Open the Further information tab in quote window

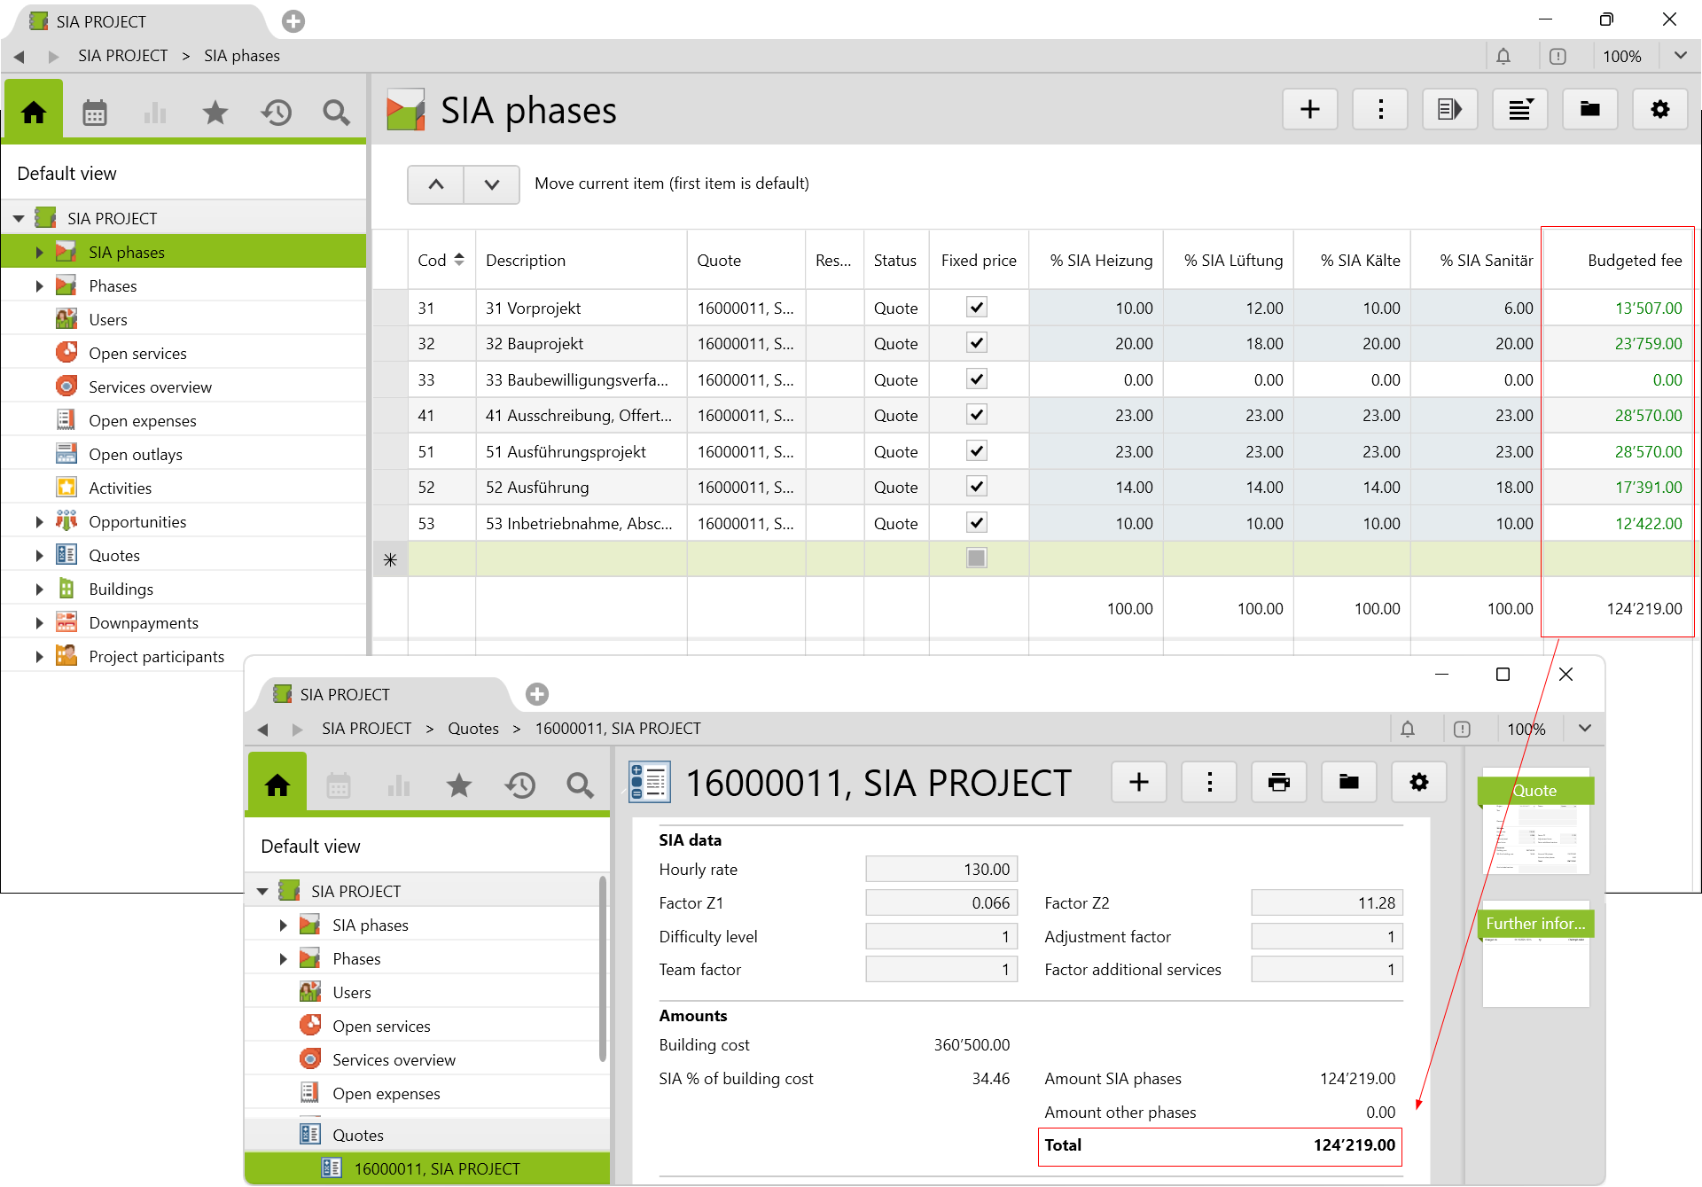point(1535,924)
